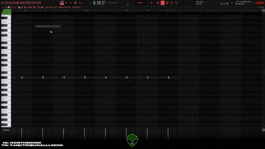Open the stamp chord tool
265x149 pixels.
coord(12,7)
